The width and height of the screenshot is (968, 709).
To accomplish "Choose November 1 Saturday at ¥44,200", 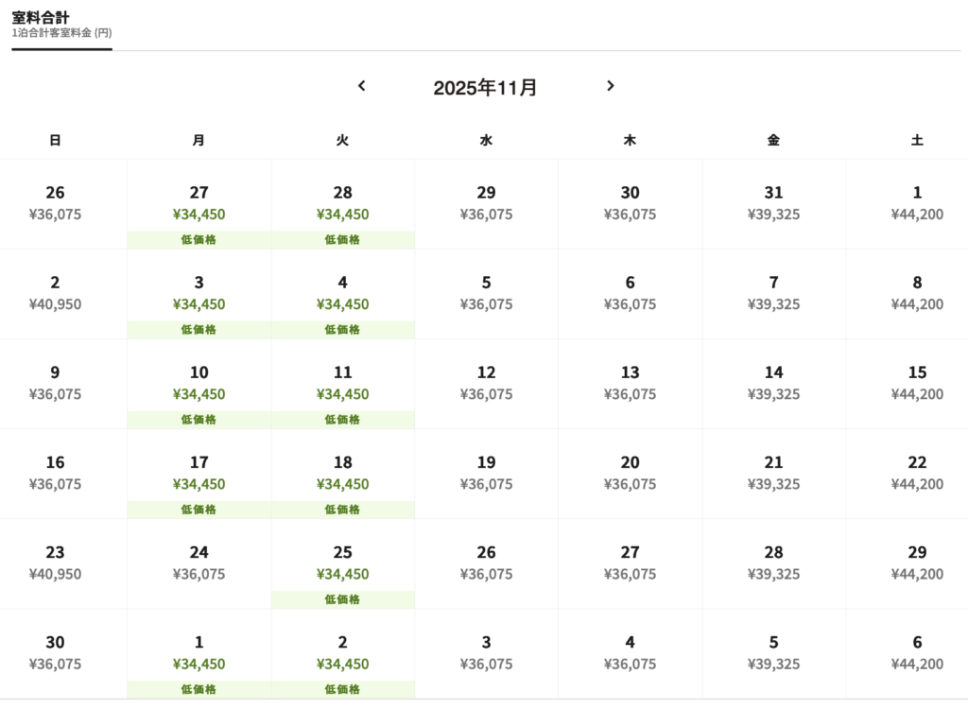I will coord(917,203).
